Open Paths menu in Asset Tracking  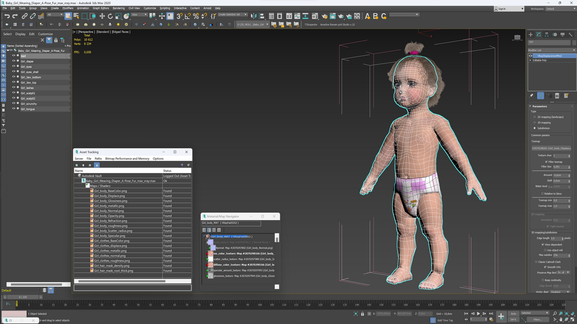click(98, 159)
